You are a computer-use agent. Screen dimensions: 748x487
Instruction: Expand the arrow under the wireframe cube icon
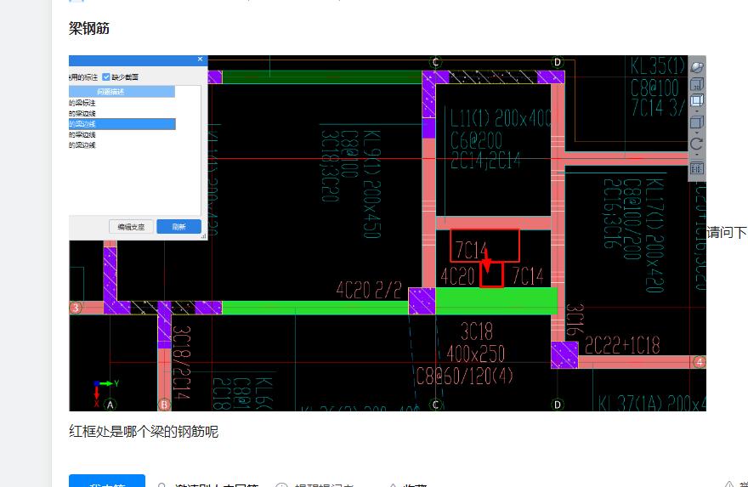point(697,111)
